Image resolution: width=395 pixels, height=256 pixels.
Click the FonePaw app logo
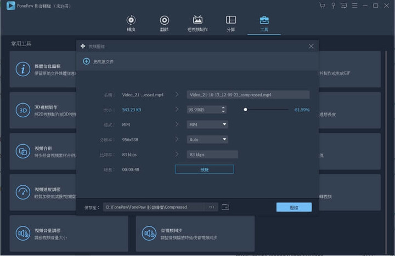(x=10, y=5)
